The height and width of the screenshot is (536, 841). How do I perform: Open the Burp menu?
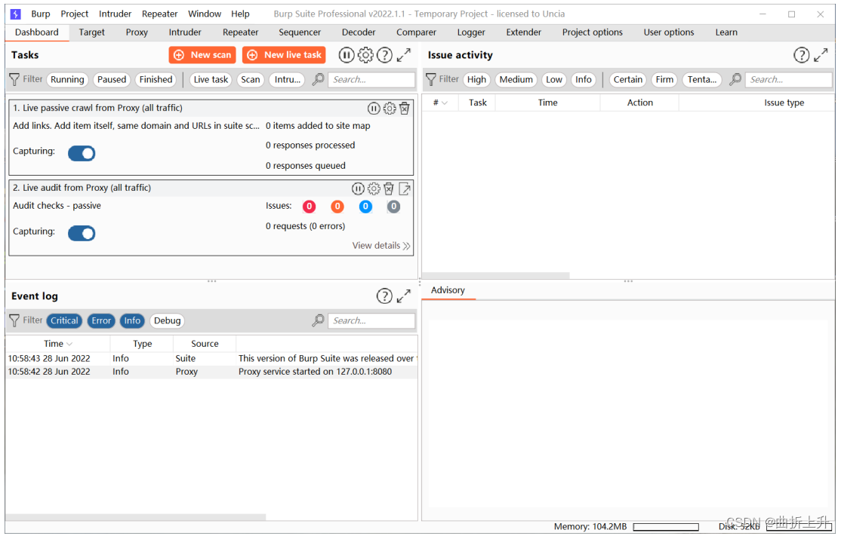click(x=40, y=14)
